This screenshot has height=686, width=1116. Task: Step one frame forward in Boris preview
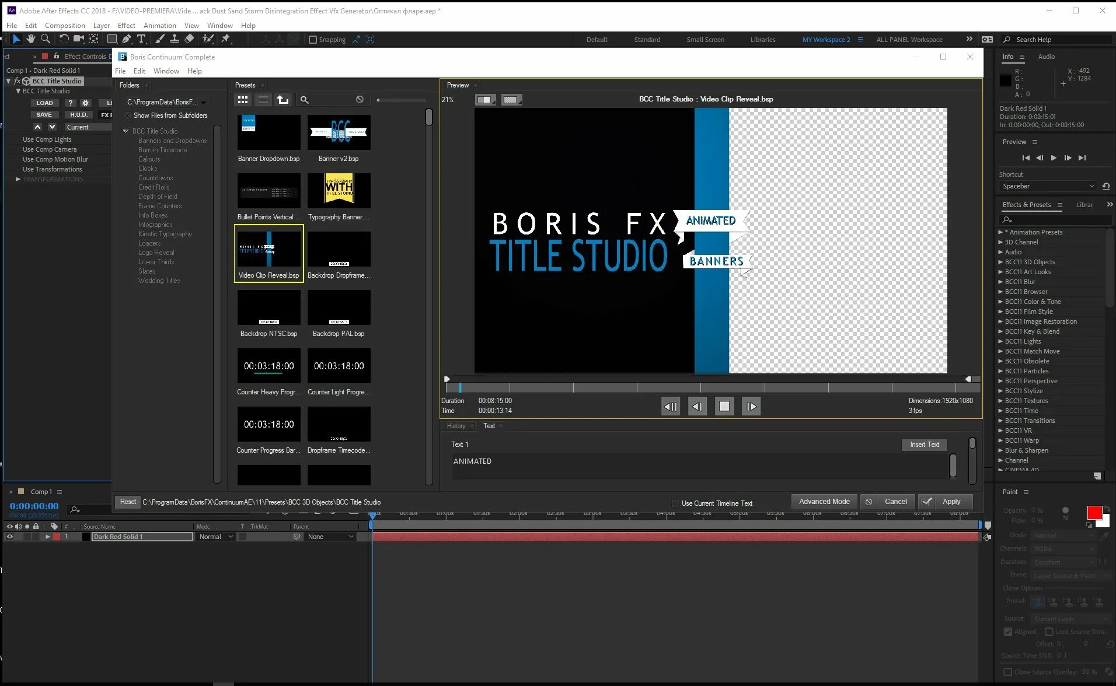(751, 407)
